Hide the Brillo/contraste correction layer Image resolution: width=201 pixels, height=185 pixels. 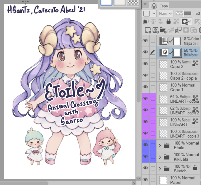click(x=145, y=52)
